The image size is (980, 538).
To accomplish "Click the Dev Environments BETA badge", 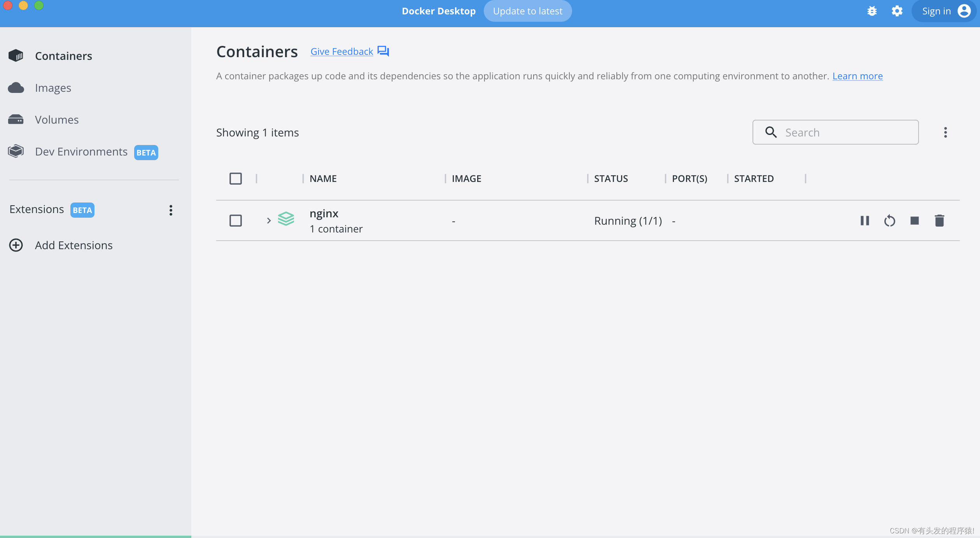I will (x=146, y=152).
